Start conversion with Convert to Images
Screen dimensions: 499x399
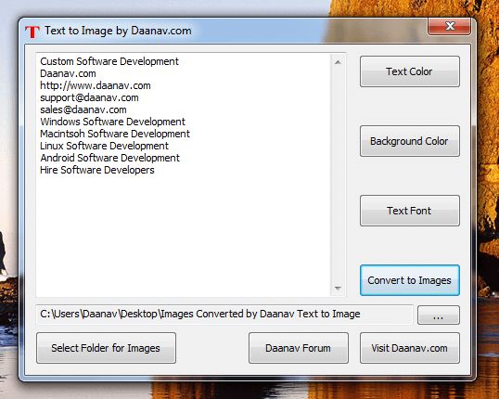tap(410, 280)
